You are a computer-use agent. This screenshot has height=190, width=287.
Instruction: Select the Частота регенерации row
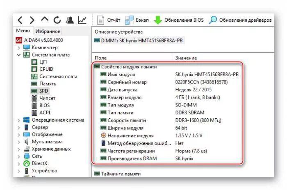[x=154, y=151]
